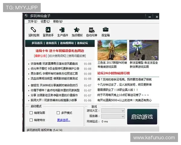Close the 多玩诛仙盒子 window
Screen dimensions: 181x145
[x=157, y=17]
